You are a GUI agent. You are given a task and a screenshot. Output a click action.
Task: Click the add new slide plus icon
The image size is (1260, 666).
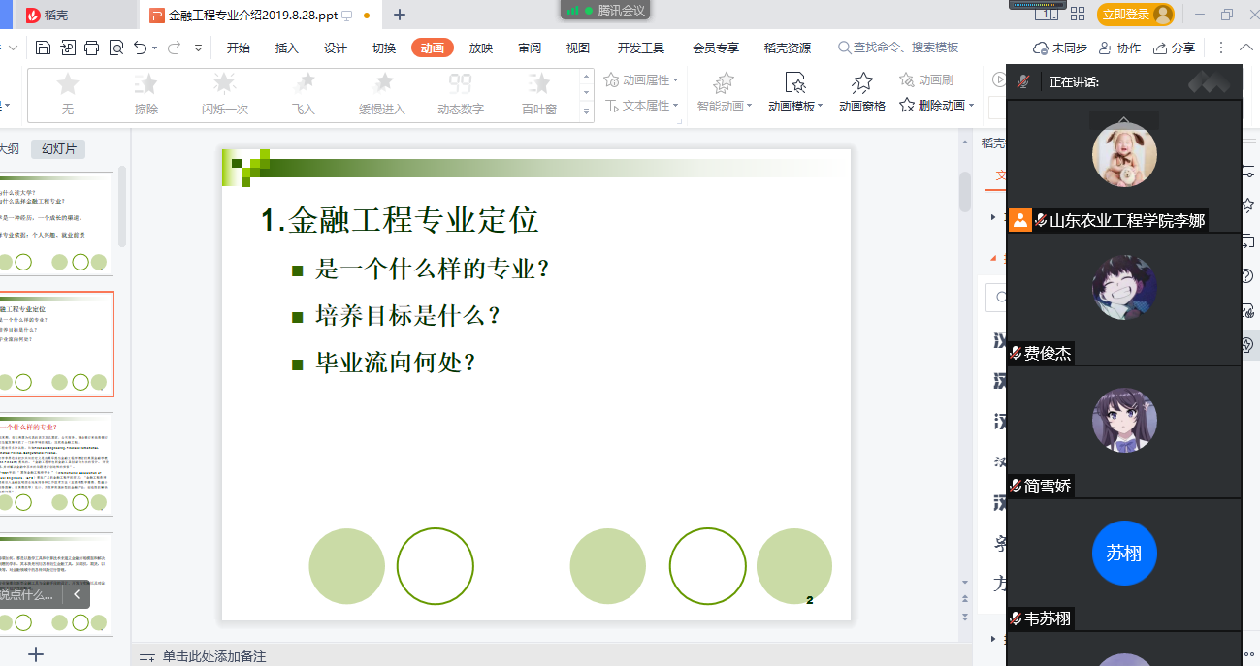pos(36,654)
